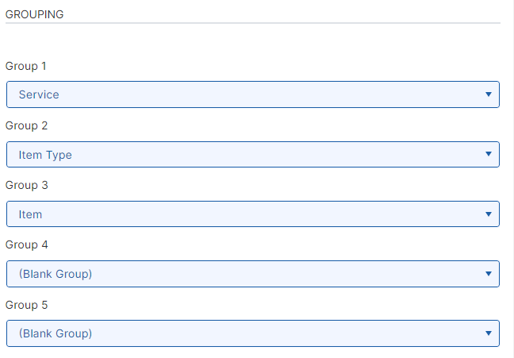Open the dropdown currently showing Service
Image resolution: width=514 pixels, height=358 pixels.
pos(252,94)
